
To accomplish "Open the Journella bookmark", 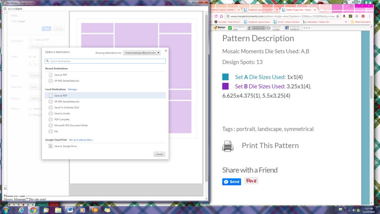I will (x=228, y=22).
